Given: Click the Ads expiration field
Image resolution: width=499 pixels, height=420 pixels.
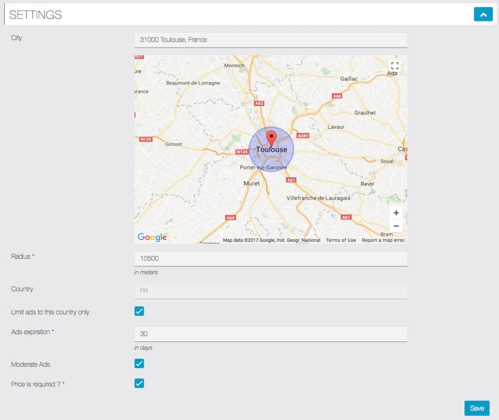Looking at the screenshot, I should (270, 334).
